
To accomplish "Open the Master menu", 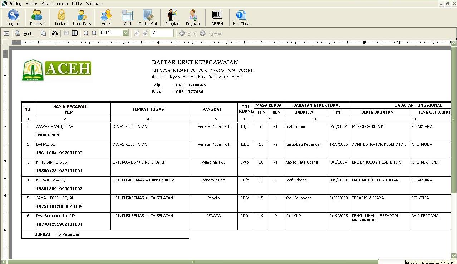I will (x=31, y=4).
